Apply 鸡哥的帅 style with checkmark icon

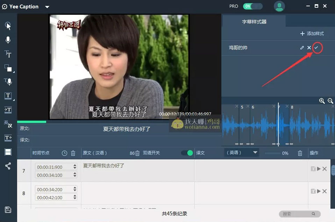click(x=316, y=48)
